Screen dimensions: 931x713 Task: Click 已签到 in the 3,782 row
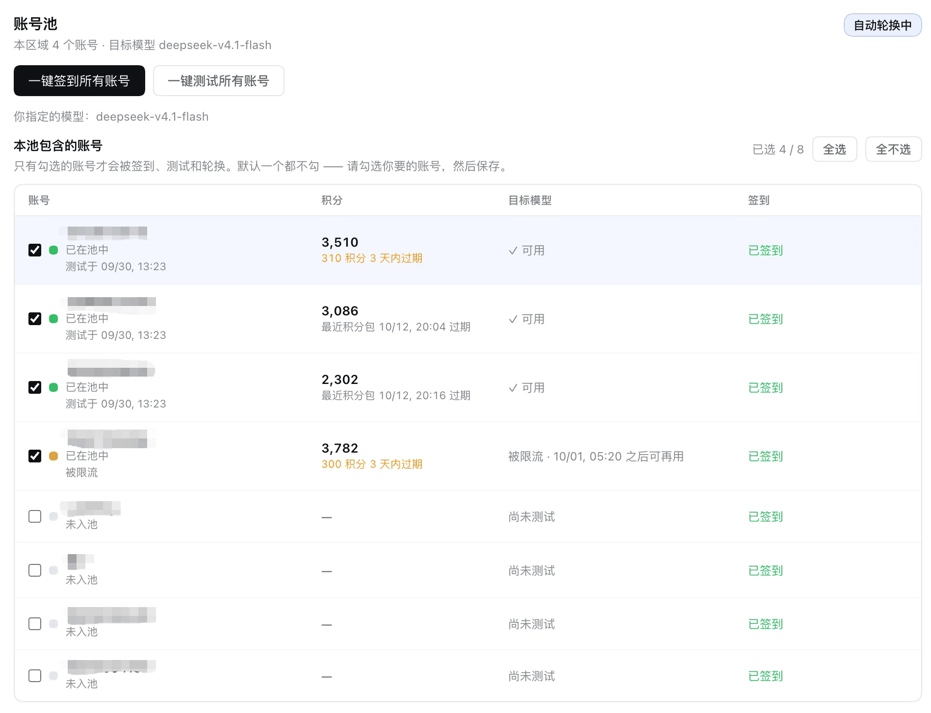(766, 457)
